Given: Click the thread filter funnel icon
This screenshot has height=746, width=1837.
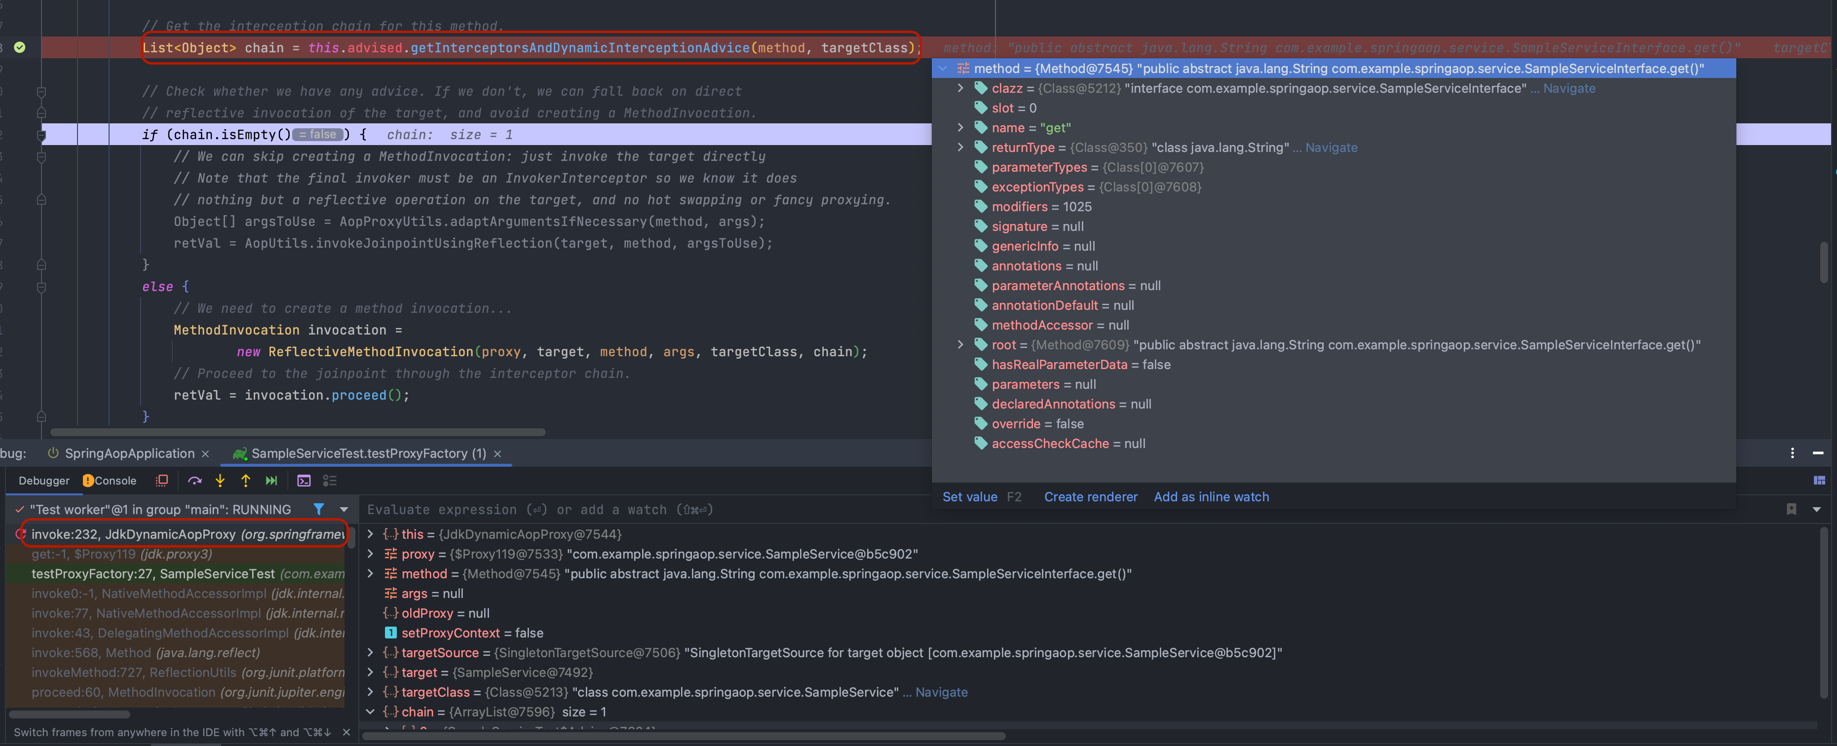Looking at the screenshot, I should [319, 509].
